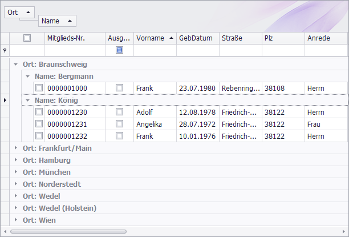
Task: Click the filter row indicator icon
Action: click(x=5, y=50)
